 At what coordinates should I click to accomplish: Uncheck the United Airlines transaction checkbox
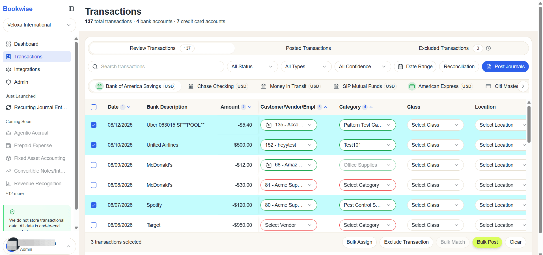tap(94, 145)
